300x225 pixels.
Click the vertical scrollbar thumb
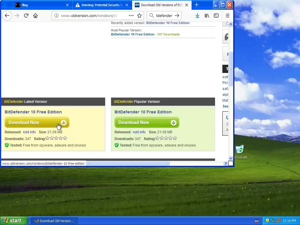point(231,69)
